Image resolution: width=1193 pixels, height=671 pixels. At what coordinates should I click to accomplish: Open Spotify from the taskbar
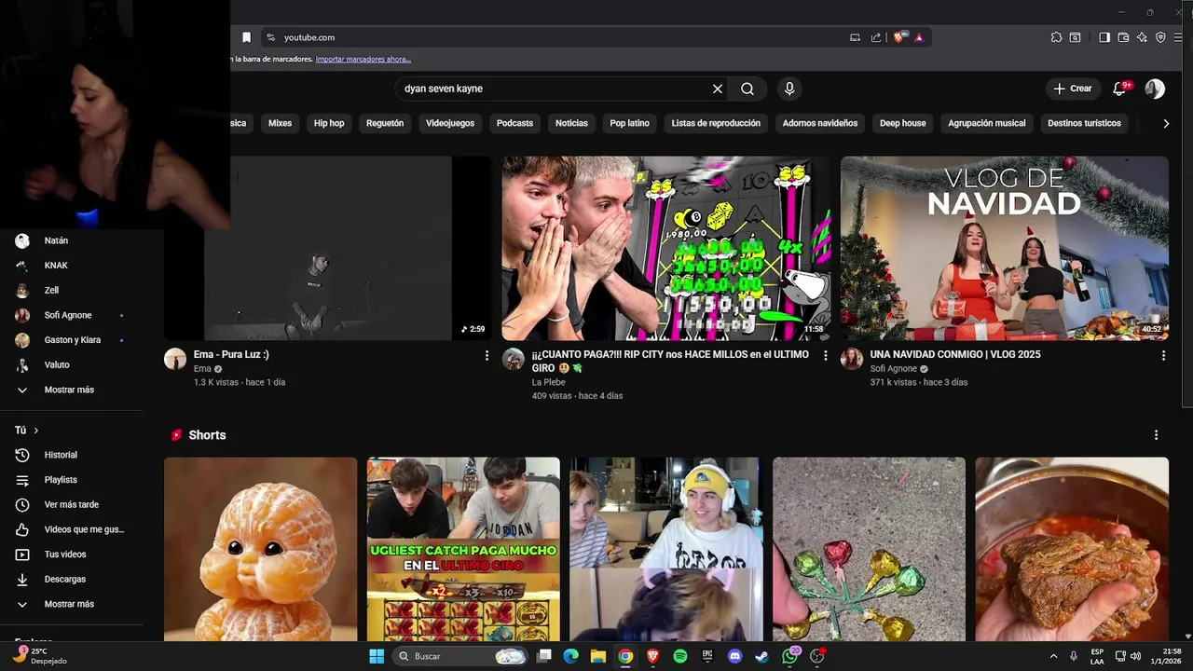[680, 656]
